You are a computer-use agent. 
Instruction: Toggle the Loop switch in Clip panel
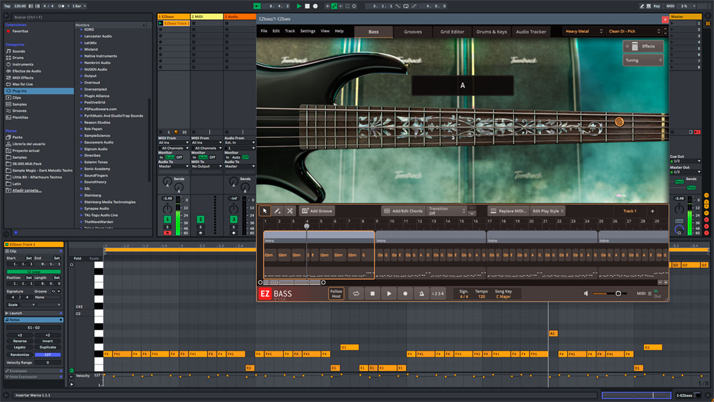tap(34, 272)
